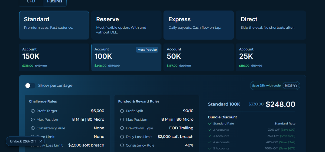Click info icon next to Consistency Rule under Challenge Rules
The image size is (325, 152).
(x=33, y=128)
